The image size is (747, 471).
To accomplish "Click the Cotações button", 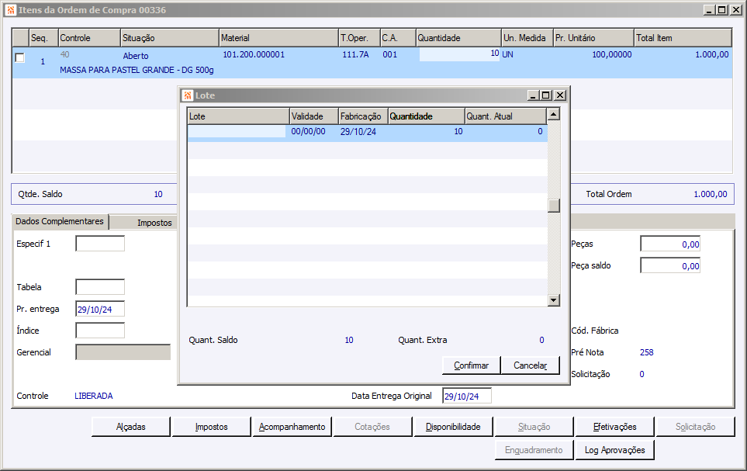I will [372, 427].
